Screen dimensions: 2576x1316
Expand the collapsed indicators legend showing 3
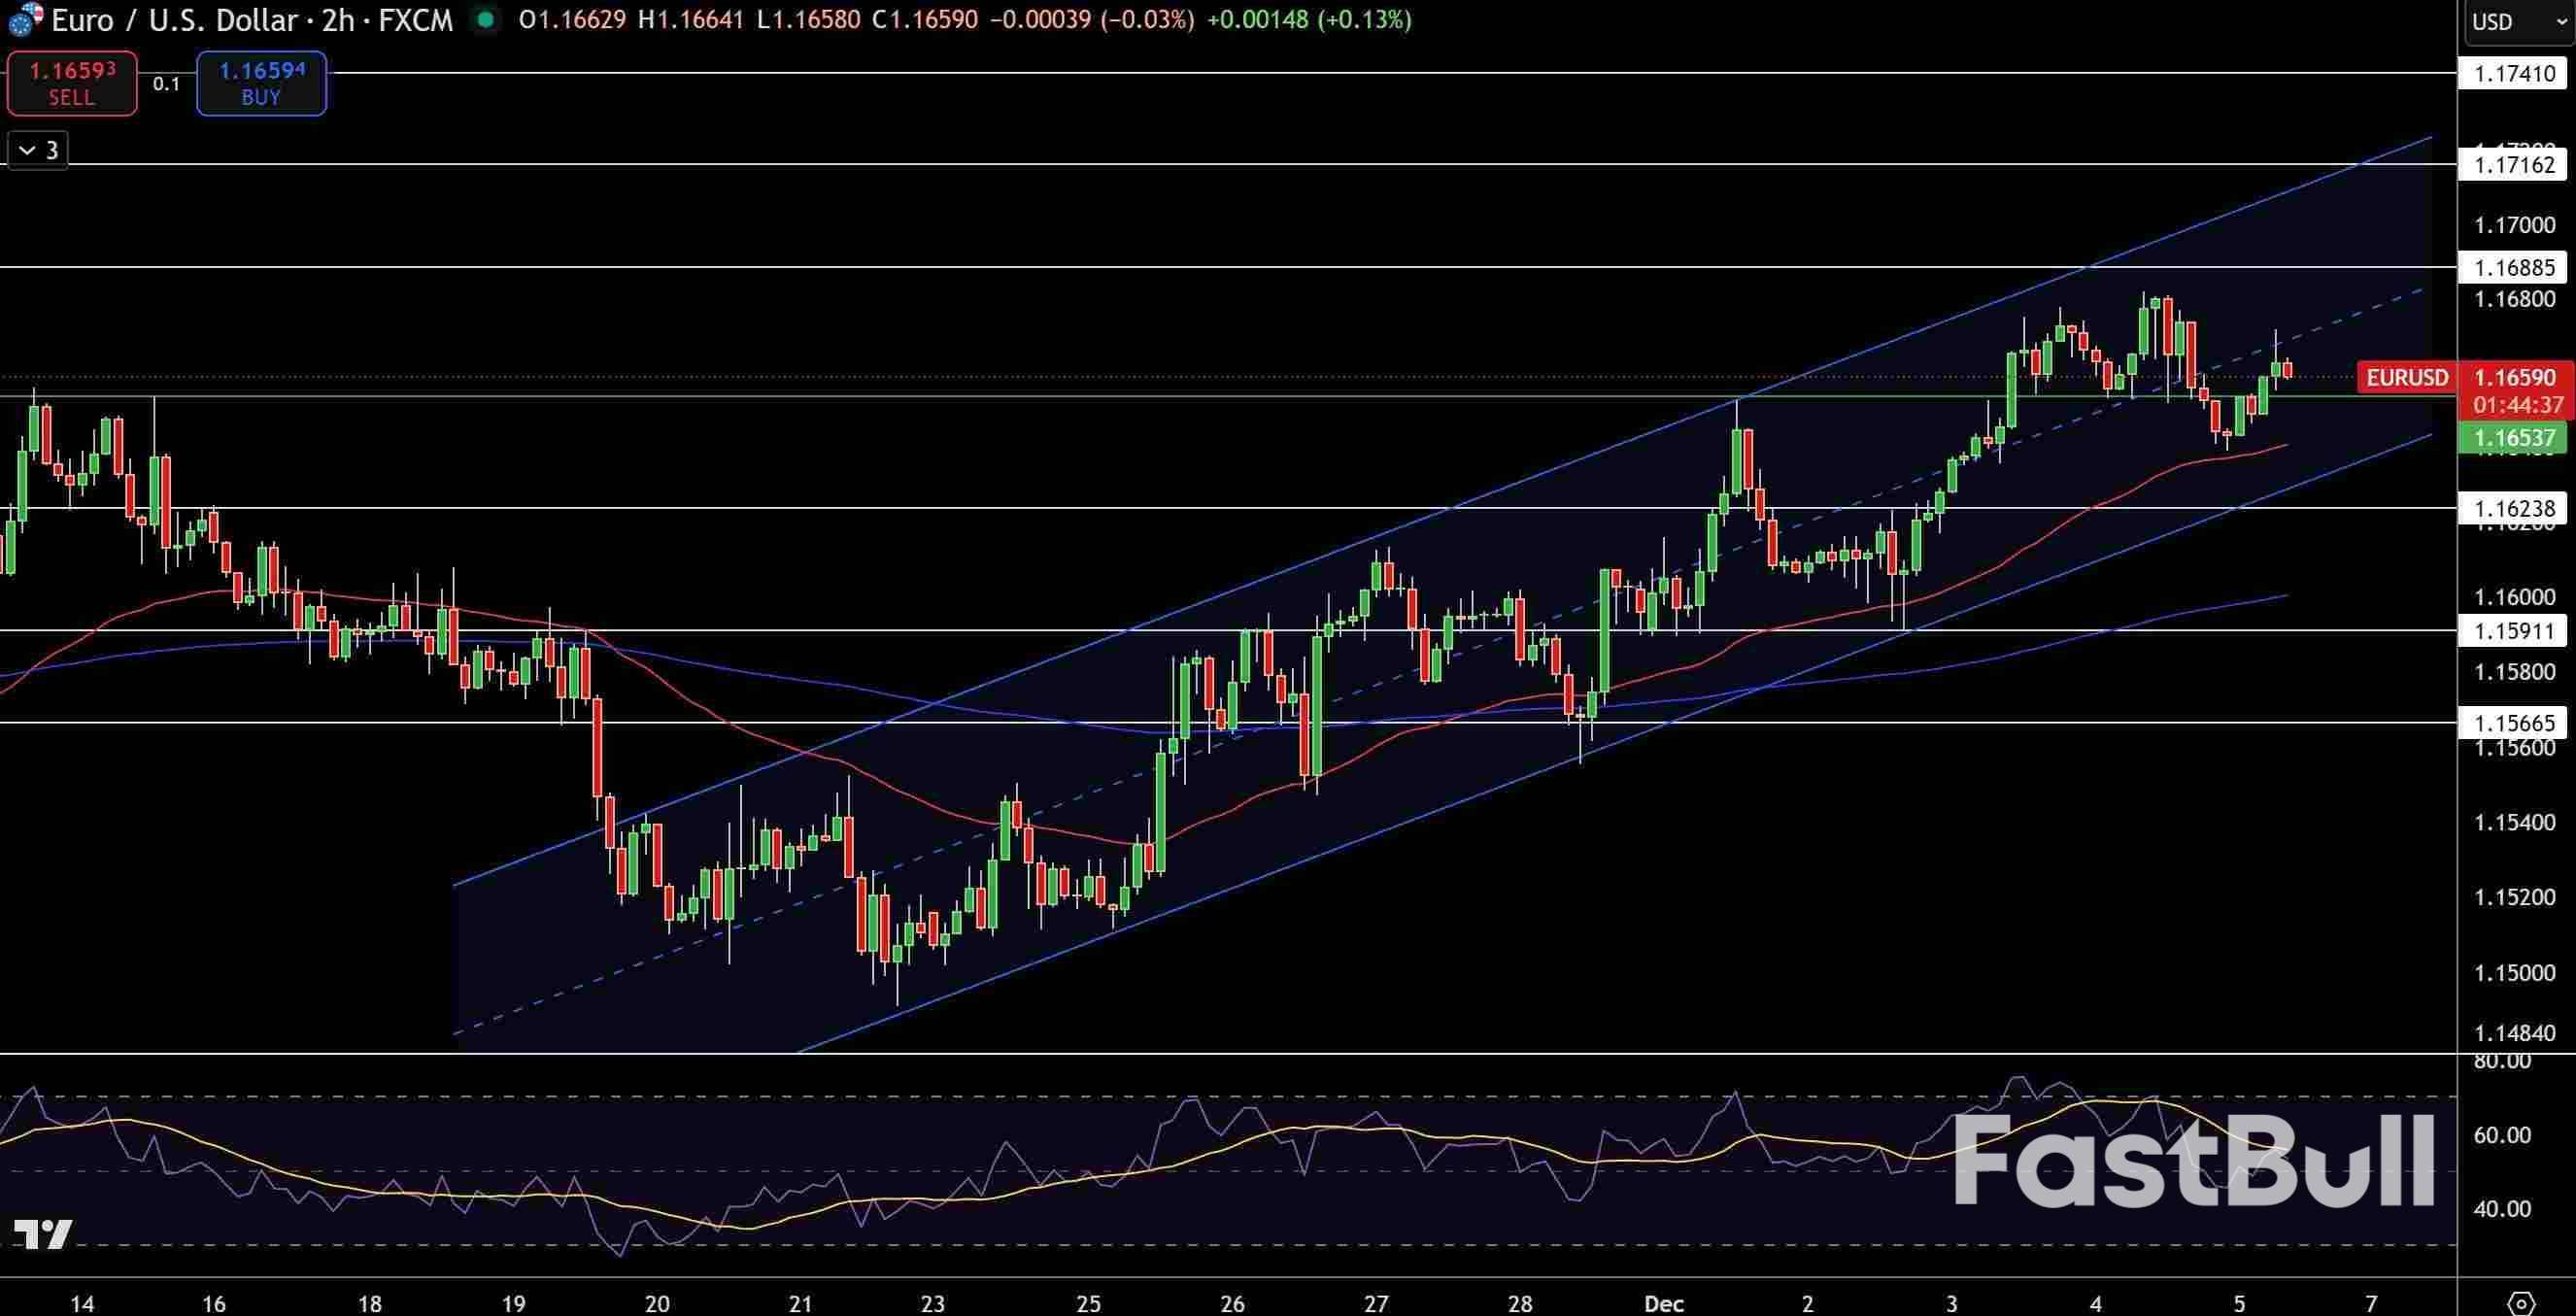click(38, 150)
